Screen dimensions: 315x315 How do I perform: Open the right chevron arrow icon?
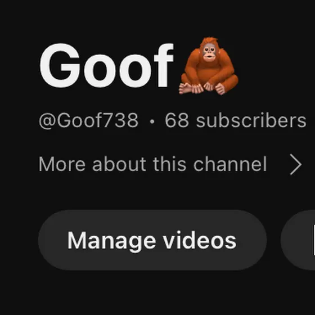(x=296, y=164)
